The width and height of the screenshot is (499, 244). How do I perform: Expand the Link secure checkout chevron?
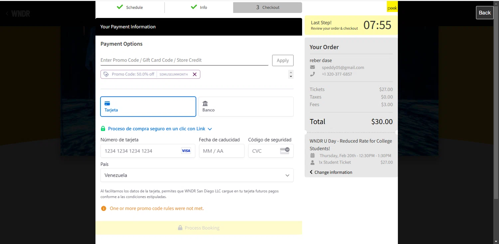[x=210, y=129]
